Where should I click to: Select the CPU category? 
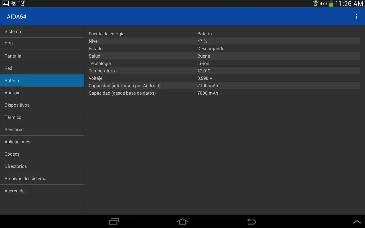pyautogui.click(x=42, y=44)
